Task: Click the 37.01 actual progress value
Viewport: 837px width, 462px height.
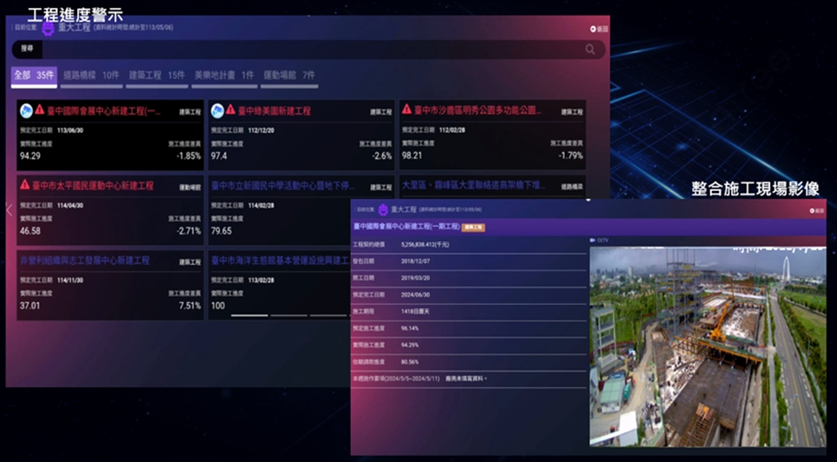Action: pos(30,306)
